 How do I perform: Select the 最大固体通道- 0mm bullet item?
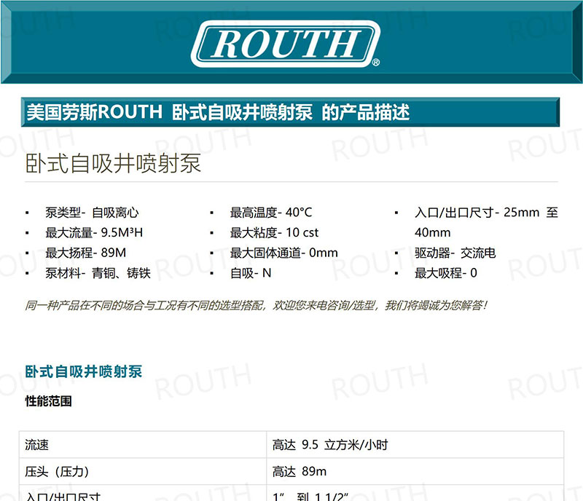(283, 253)
